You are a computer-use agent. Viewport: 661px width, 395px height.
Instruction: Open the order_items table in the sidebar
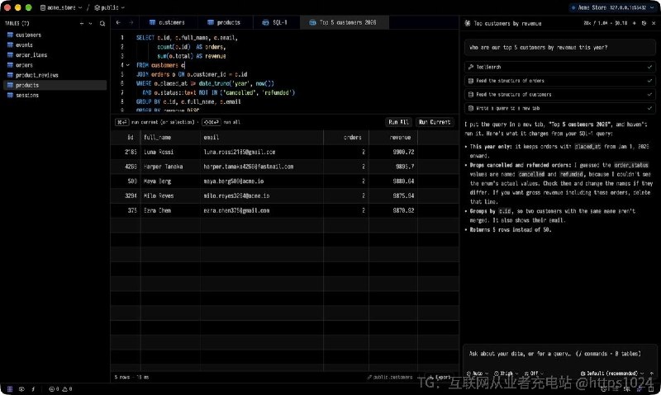pyautogui.click(x=55, y=55)
